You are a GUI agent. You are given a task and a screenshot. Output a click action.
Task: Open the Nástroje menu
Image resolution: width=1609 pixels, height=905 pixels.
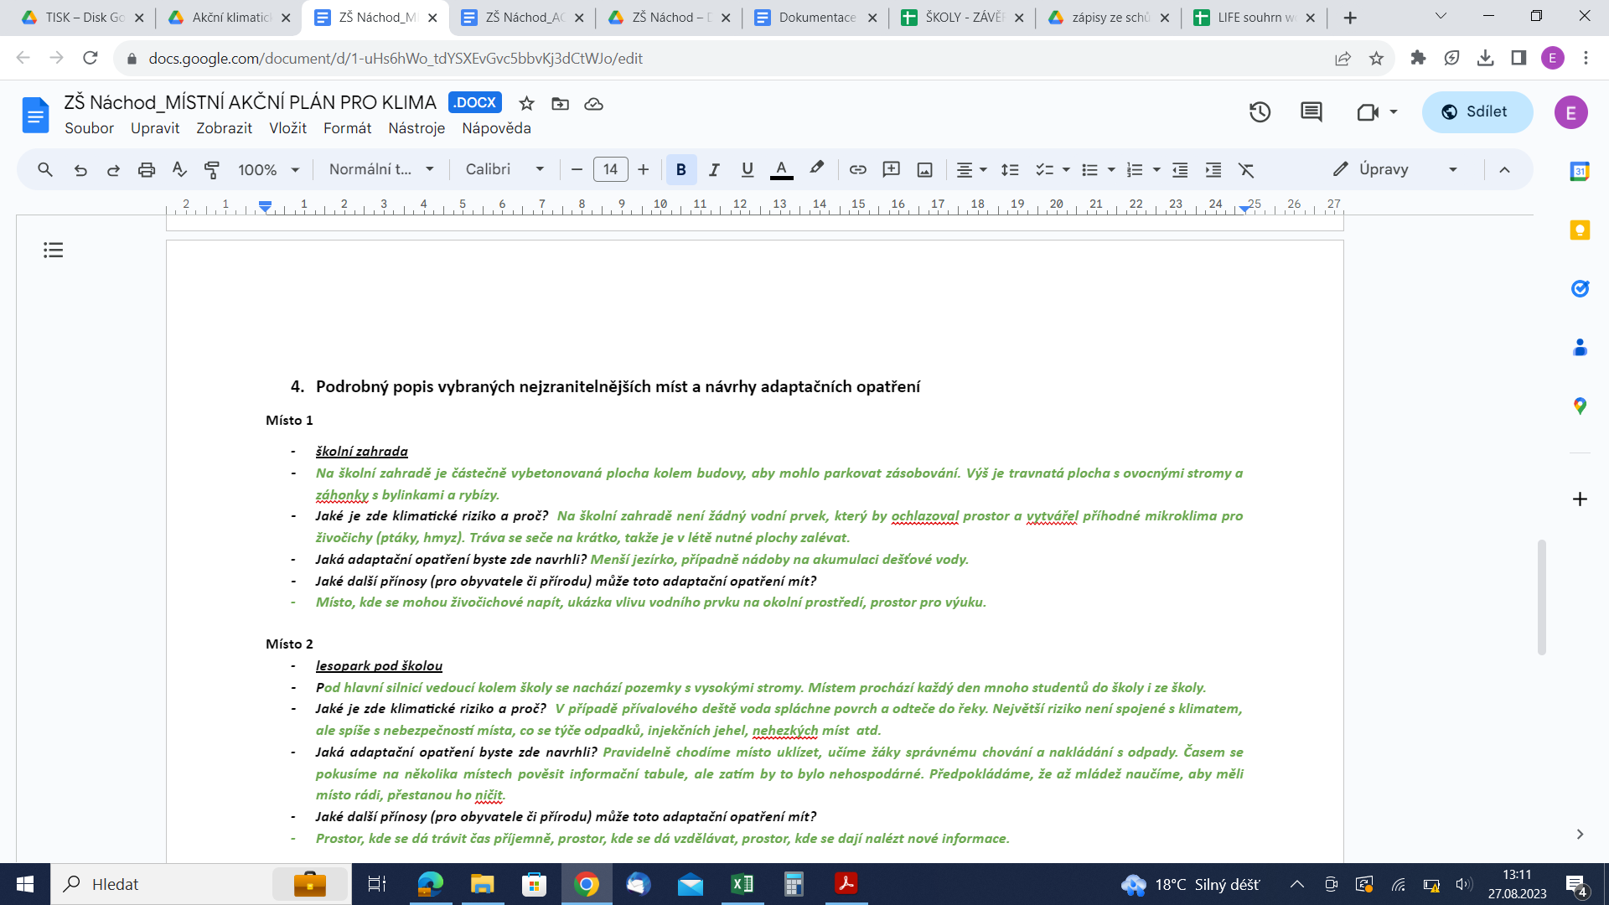[416, 128]
